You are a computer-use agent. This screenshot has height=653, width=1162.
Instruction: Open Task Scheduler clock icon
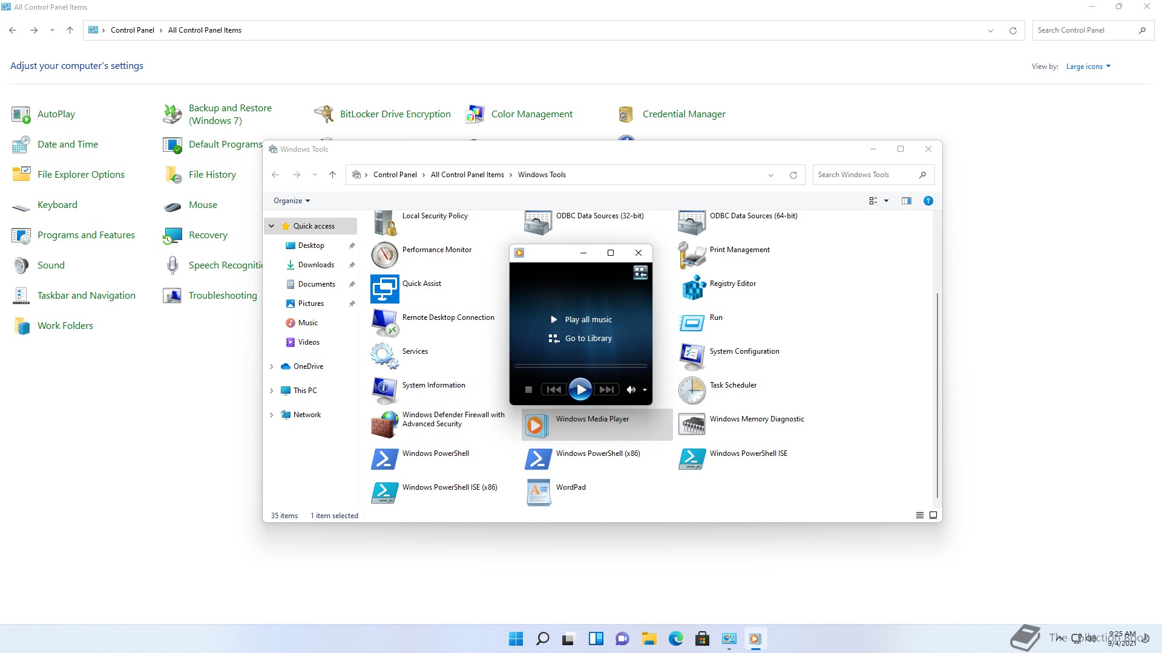point(692,391)
